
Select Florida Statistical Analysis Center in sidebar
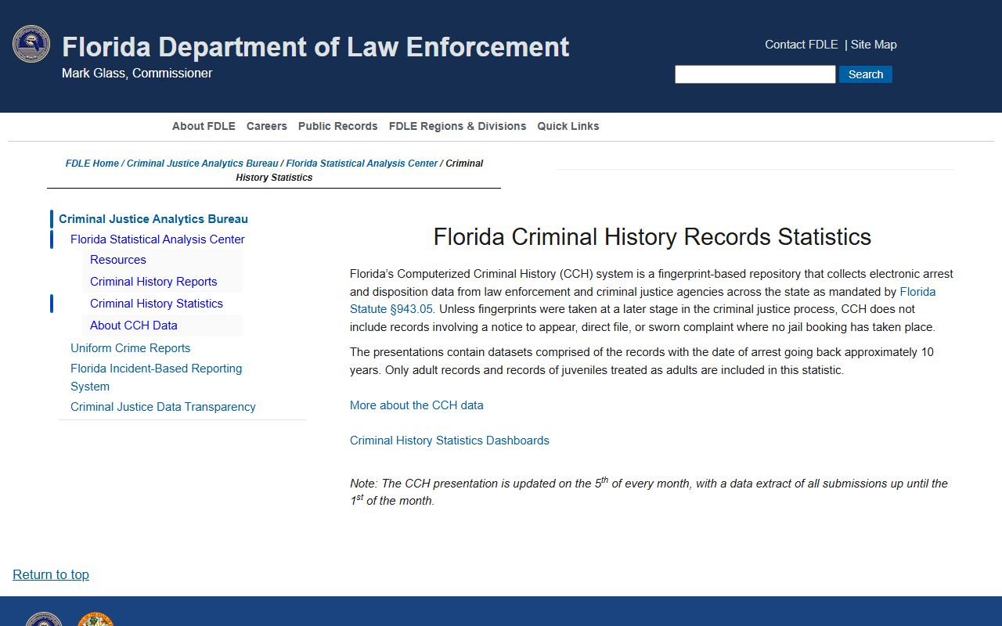(157, 239)
